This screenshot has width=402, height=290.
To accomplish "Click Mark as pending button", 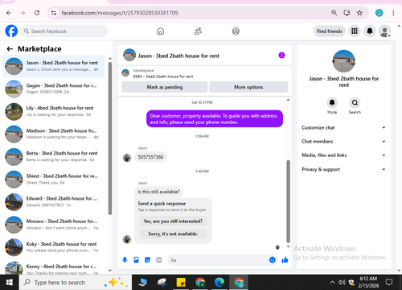I will click(165, 87).
